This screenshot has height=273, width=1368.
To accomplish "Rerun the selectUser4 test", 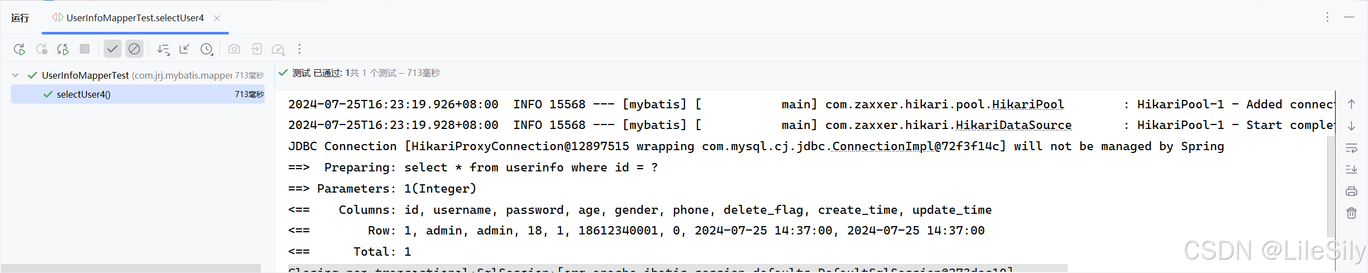I will [x=19, y=49].
